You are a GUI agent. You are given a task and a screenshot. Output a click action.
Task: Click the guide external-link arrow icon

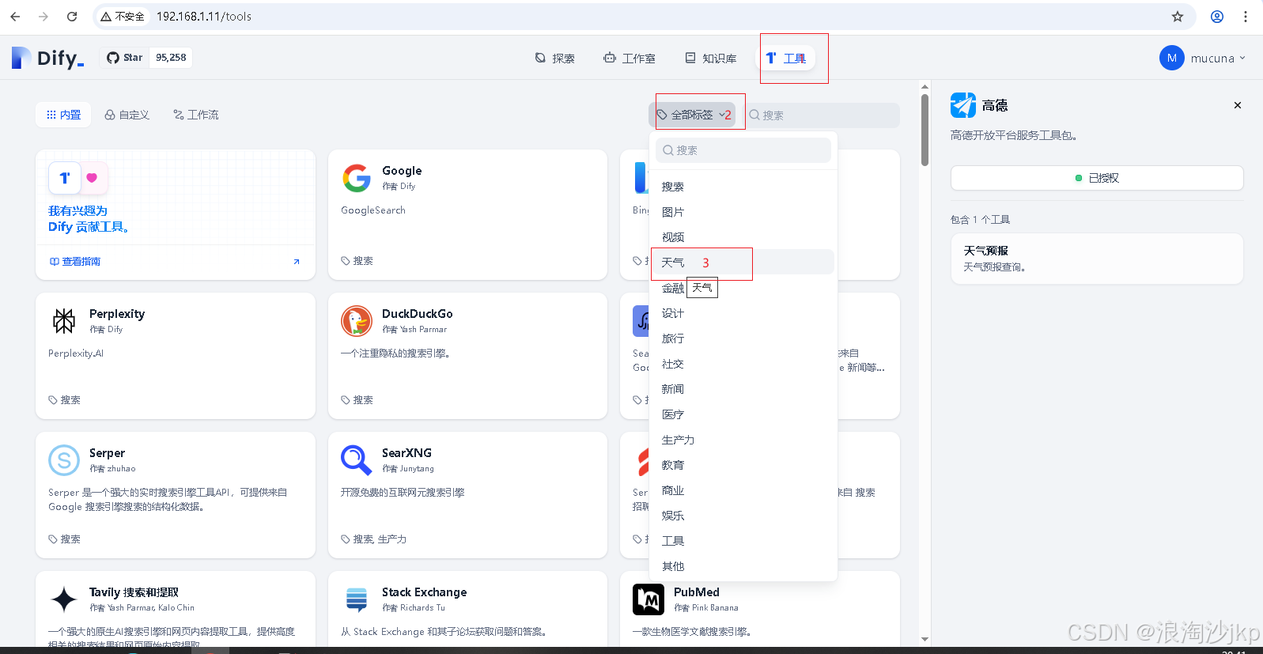(x=297, y=262)
